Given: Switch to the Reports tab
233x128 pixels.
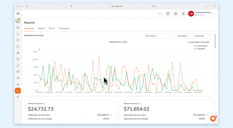Looking at the screenshot, I should [41, 28].
